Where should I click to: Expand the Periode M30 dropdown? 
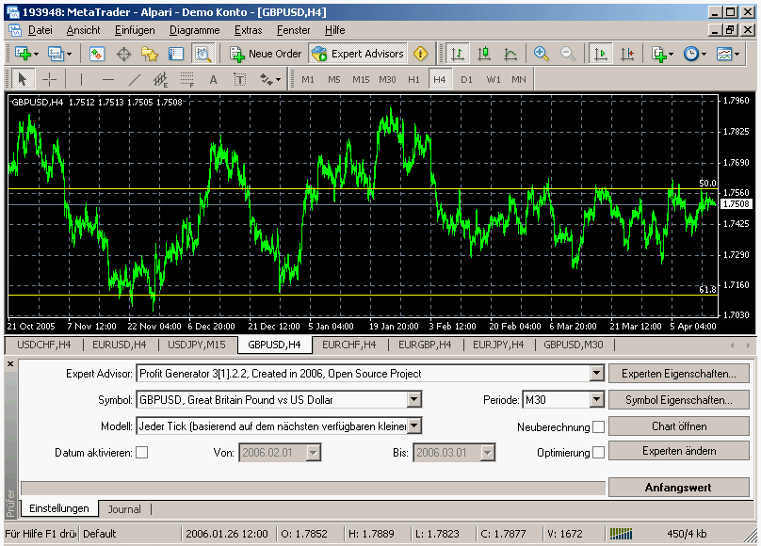point(595,400)
